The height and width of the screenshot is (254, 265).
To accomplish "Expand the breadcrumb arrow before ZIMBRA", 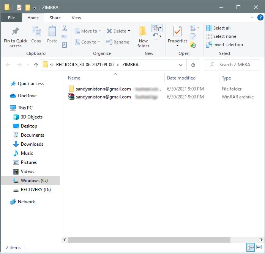I will (118, 65).
